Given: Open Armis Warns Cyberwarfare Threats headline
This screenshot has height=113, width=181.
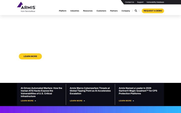Looking at the screenshot, I should 90,91.
